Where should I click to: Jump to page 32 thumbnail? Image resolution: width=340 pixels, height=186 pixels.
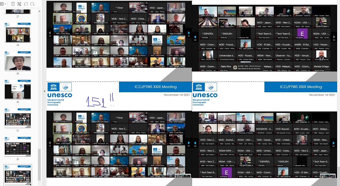click(x=18, y=146)
